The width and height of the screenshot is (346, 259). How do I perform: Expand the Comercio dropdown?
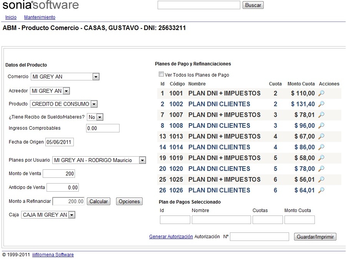[x=96, y=77]
